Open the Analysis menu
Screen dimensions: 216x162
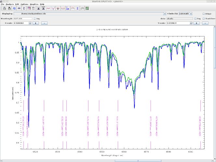tap(9, 4)
